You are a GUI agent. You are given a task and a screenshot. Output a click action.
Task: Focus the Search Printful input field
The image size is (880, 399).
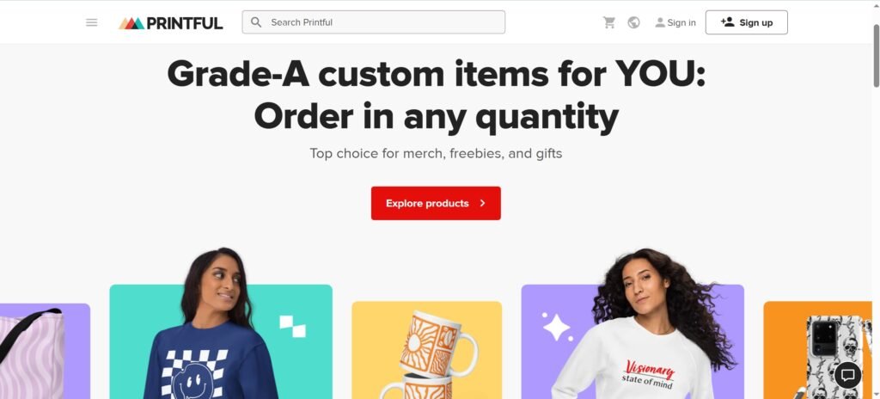point(373,21)
